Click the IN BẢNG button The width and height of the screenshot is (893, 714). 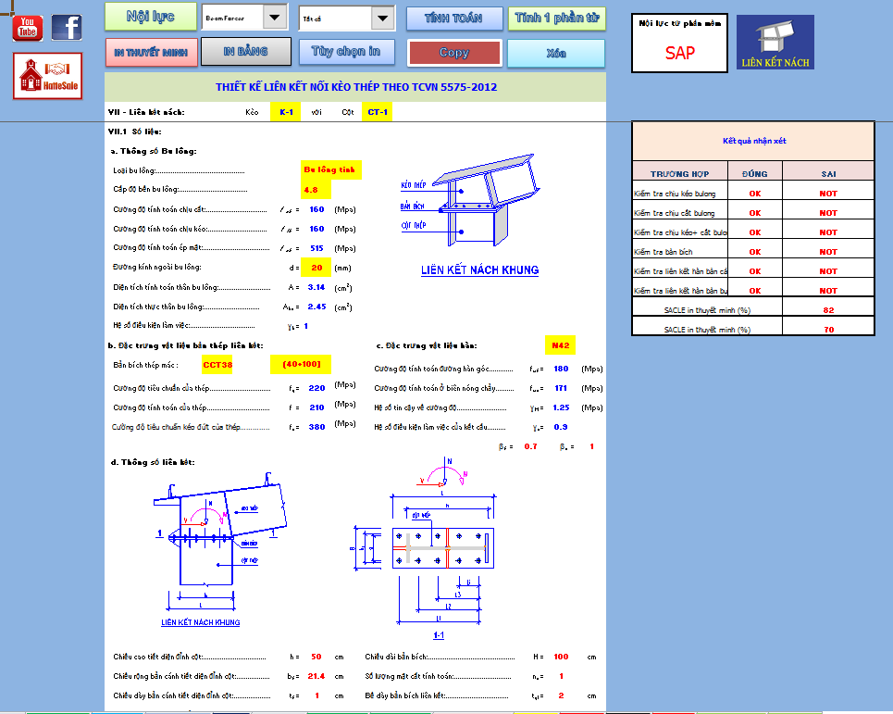(246, 51)
